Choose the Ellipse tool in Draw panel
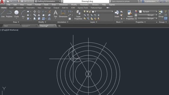 tap(28, 15)
